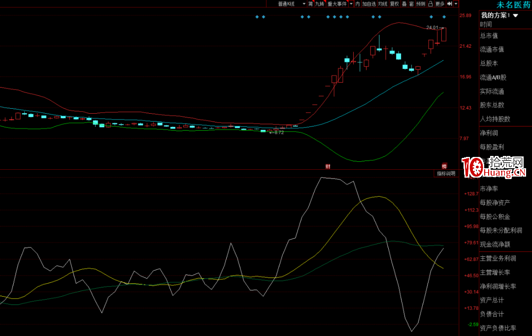Image resolution: width=532 pixels, height=336 pixels.
Task: Open the last dropdown arrow in the toolbar
Action: pyautogui.click(x=456, y=4)
